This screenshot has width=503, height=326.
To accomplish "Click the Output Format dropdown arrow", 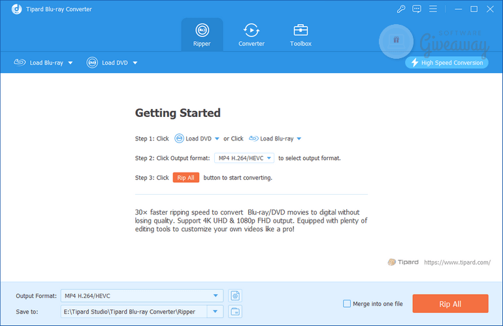I will (x=216, y=296).
